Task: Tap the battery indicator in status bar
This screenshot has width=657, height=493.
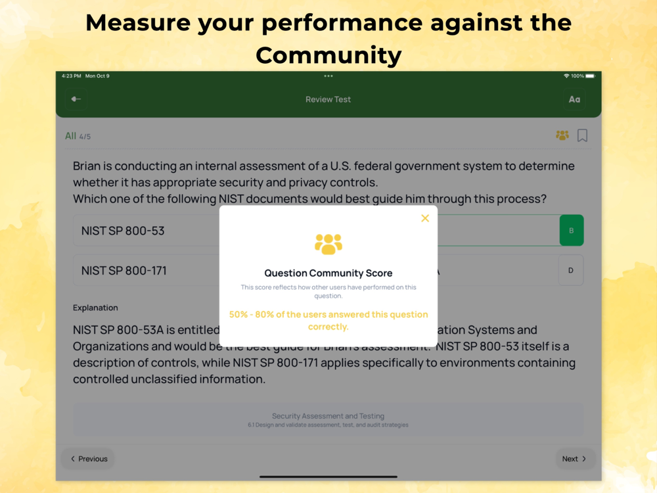Action: click(x=590, y=76)
